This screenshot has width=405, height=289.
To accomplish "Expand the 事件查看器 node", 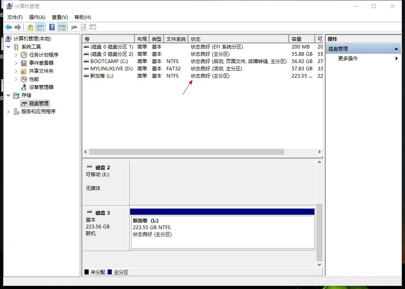I will pyautogui.click(x=16, y=63).
